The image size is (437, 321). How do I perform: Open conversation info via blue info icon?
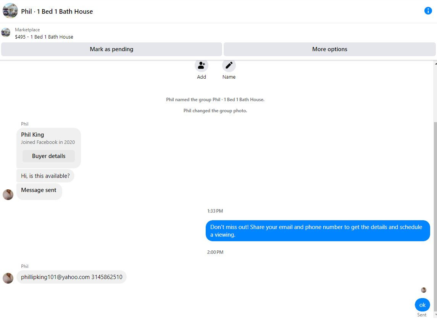coord(428,11)
